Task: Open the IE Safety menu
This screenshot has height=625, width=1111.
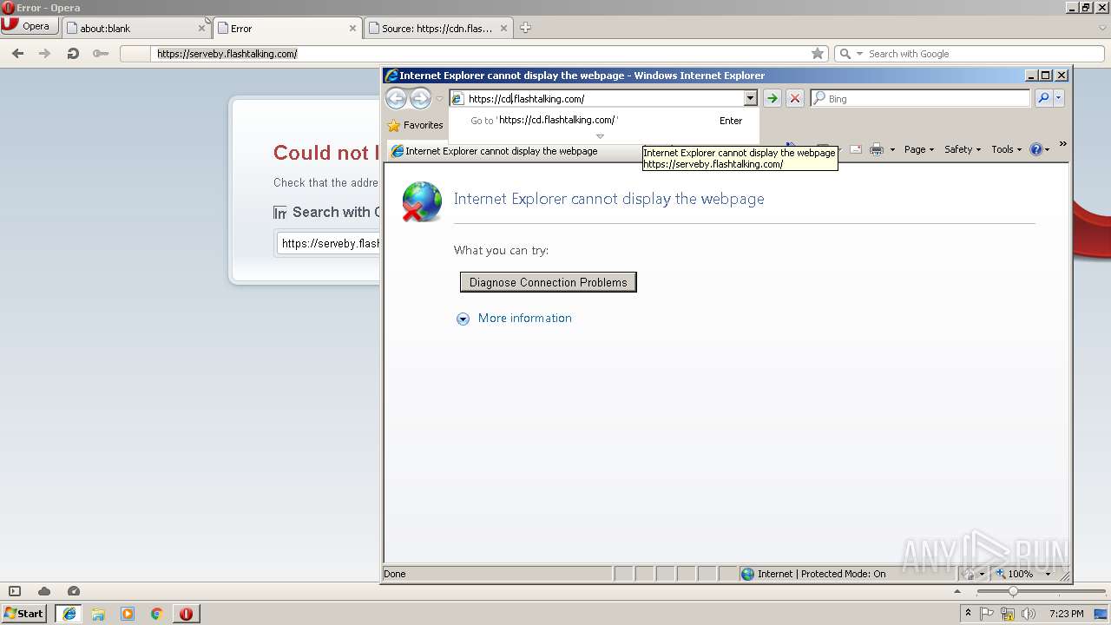Action: [963, 149]
